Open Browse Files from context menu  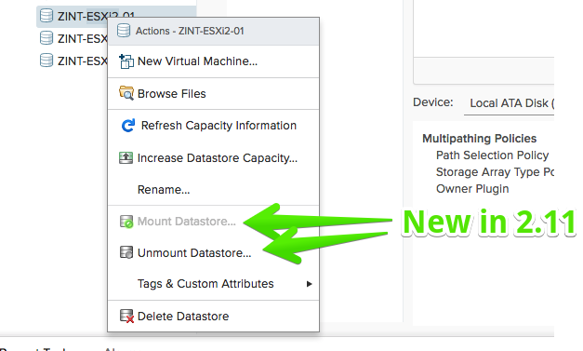pos(214,94)
